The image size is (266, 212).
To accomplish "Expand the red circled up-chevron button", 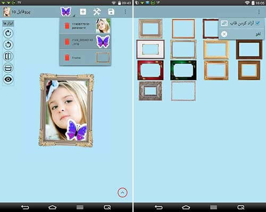I will point(122,192).
